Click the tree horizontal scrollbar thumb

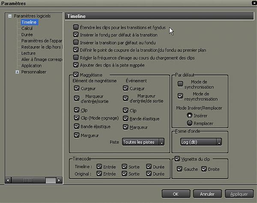click(28, 180)
